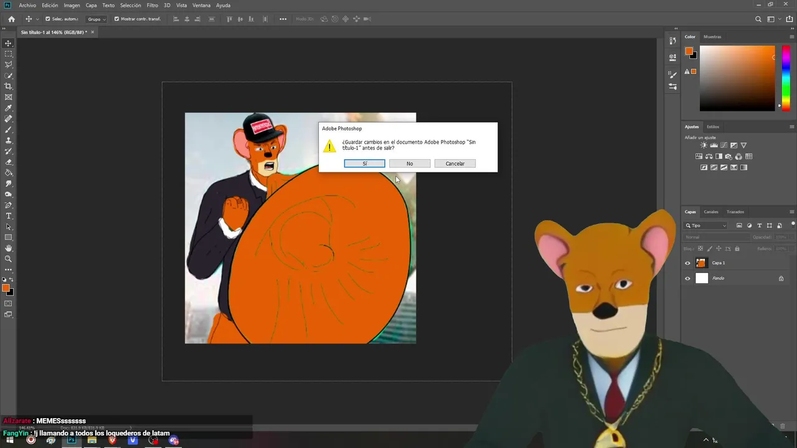Toggle lock transparent pixels
Screen dimensions: 797x448
(700, 249)
